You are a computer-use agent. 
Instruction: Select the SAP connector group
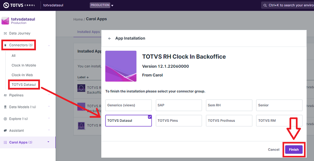pos(179,105)
